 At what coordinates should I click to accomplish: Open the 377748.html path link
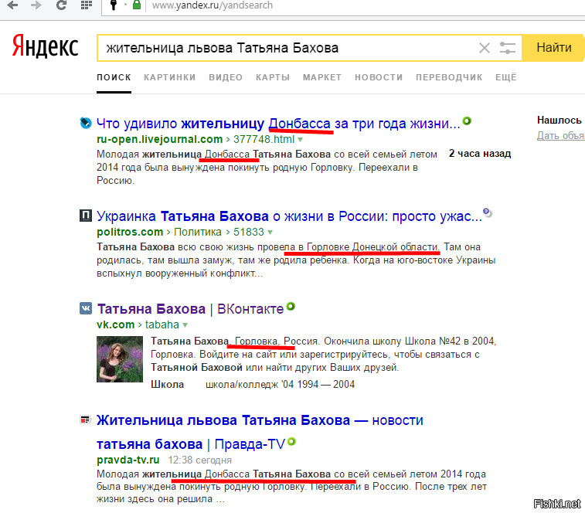264,140
